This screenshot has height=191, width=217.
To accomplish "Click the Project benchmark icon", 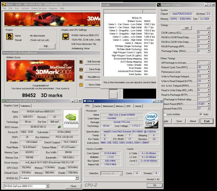I will (9, 37).
